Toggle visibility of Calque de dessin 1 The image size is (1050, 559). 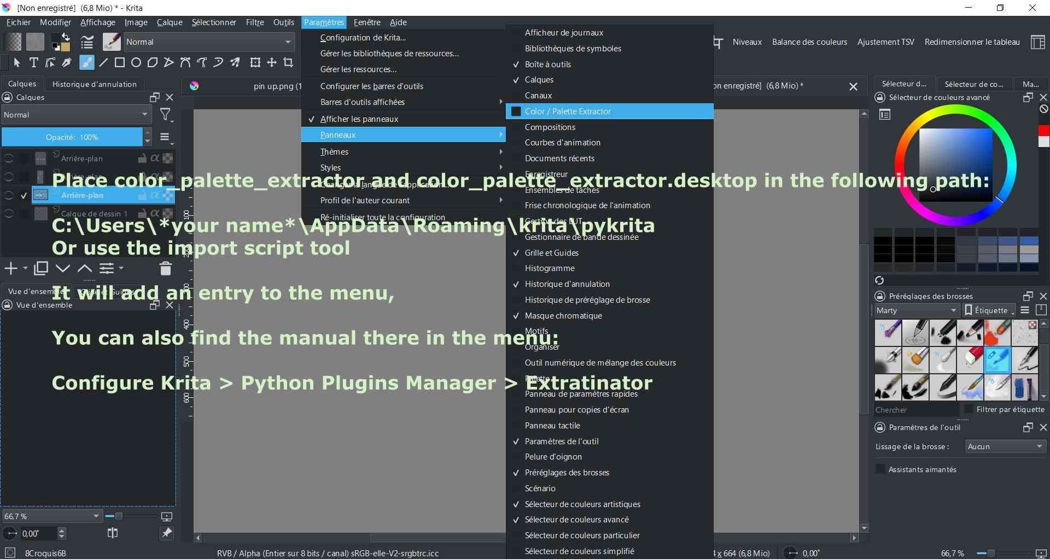point(9,214)
